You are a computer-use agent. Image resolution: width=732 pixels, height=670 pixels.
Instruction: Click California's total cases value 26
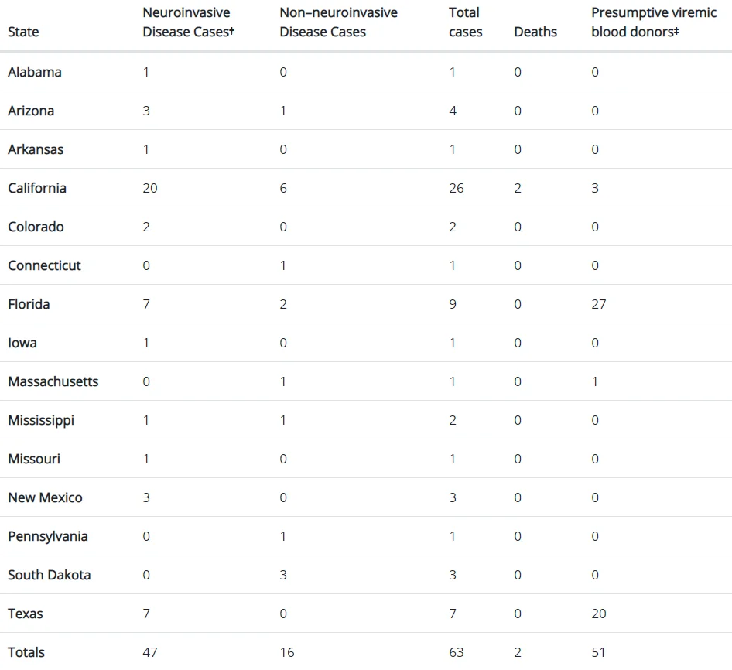pyautogui.click(x=456, y=188)
